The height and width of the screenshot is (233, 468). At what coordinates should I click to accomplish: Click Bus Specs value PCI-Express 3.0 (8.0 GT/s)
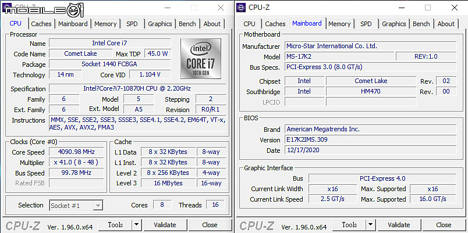click(x=370, y=67)
